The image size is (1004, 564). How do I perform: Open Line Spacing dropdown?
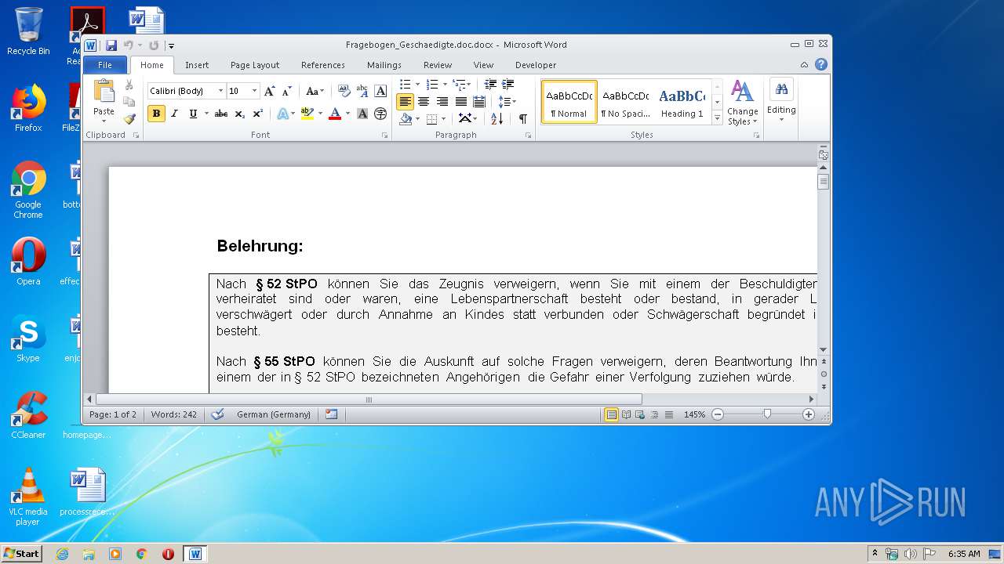point(507,102)
